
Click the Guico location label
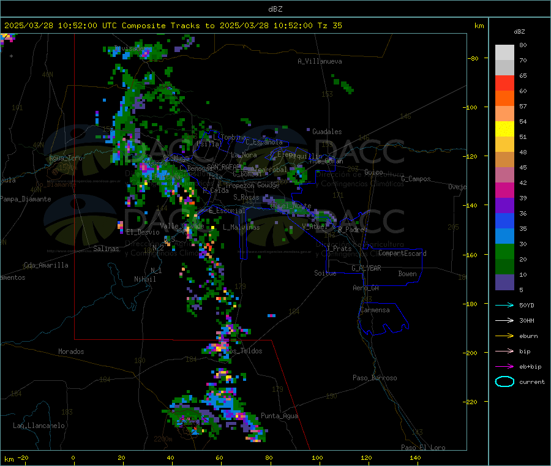373,172
